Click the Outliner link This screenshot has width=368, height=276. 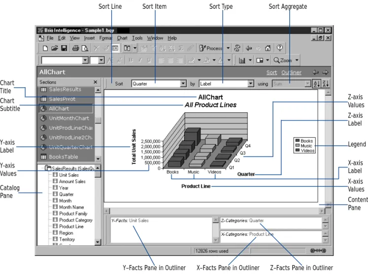coord(291,73)
